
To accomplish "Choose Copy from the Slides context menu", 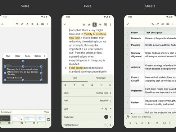I will click(x=18, y=56).
